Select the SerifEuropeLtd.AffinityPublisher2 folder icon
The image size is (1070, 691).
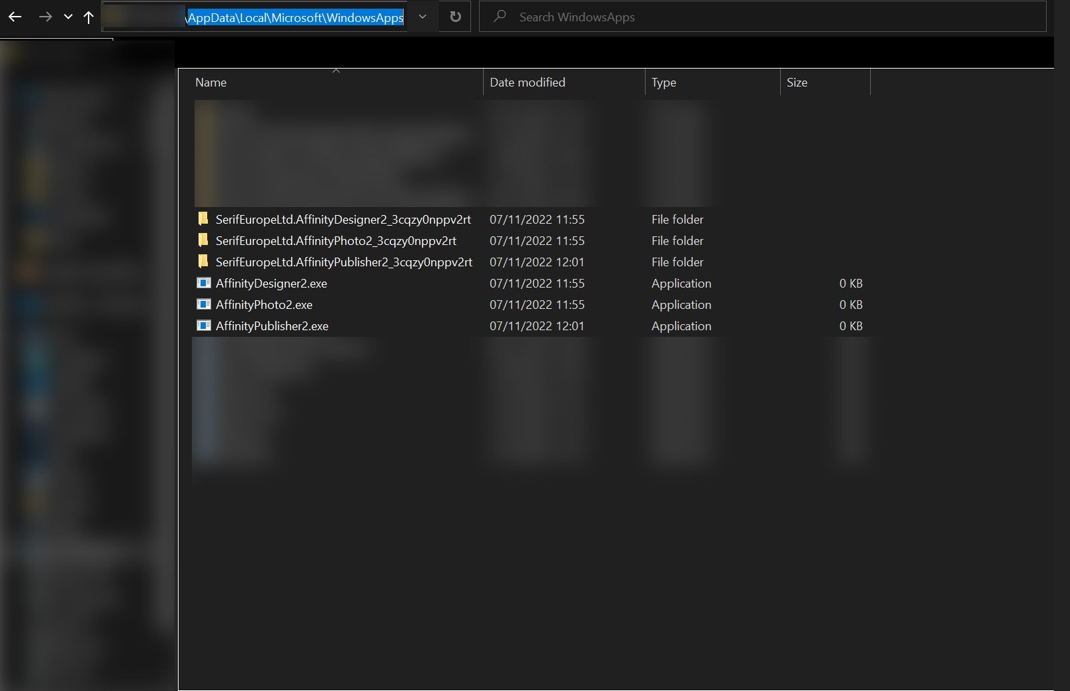(x=203, y=262)
